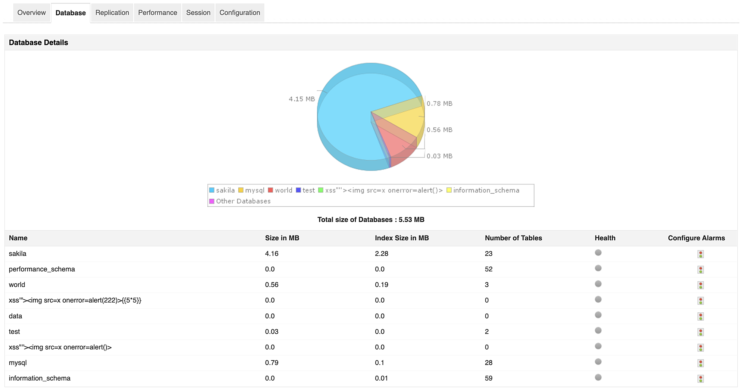Click the health indicator for world
746x390 pixels.
tap(598, 284)
